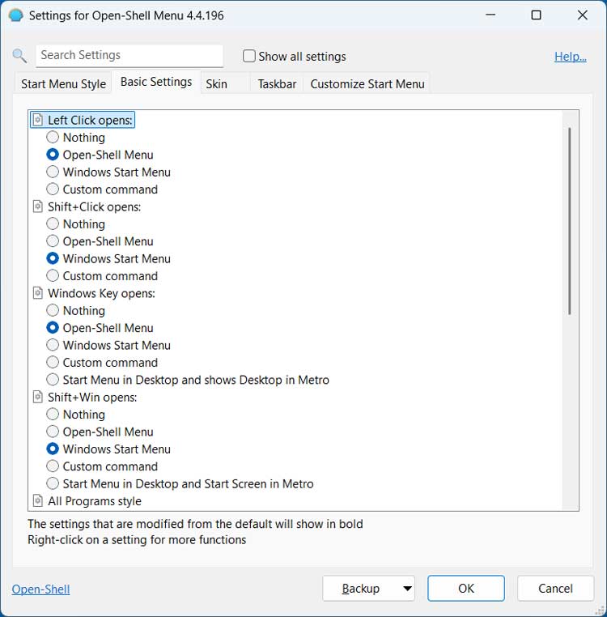Select Custom command under Shift+Win opens
Screen dimensions: 607x617
[53, 466]
